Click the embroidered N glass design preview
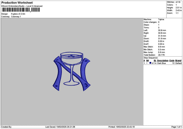Viewport: 183px width, 129px height. tap(72, 71)
